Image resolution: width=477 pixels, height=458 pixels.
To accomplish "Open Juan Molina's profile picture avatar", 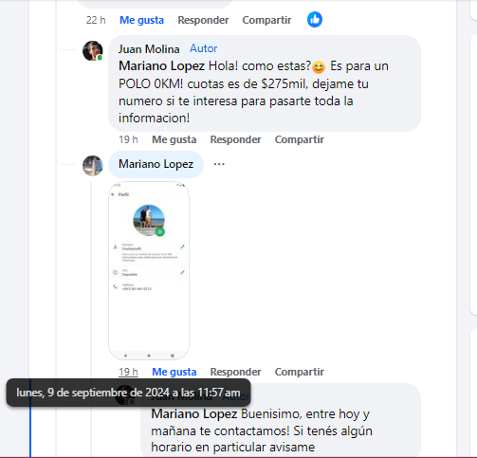I will pos(93,50).
